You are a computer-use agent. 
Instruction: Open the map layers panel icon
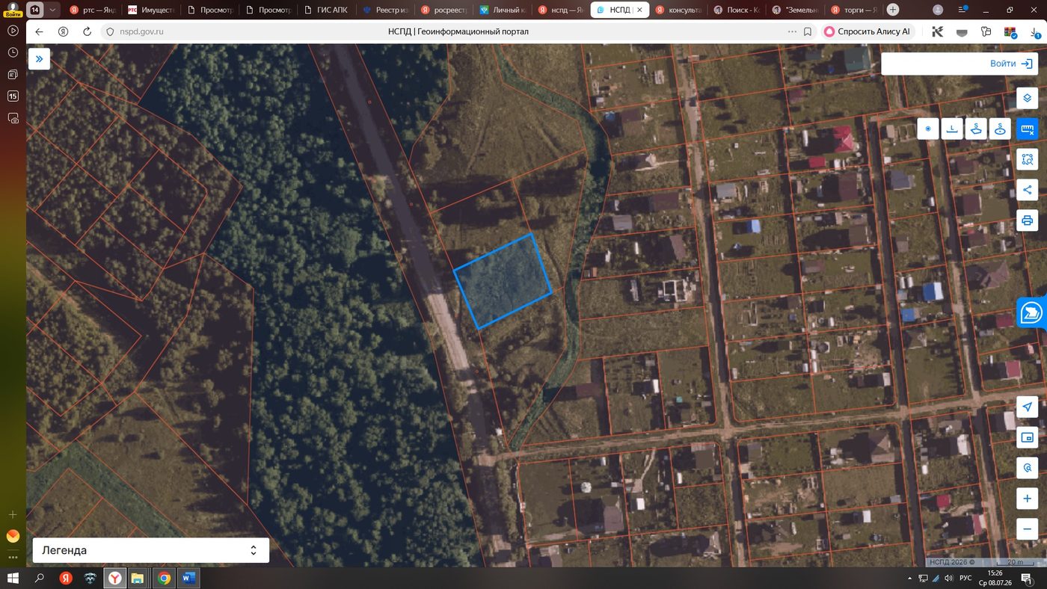coord(1027,98)
